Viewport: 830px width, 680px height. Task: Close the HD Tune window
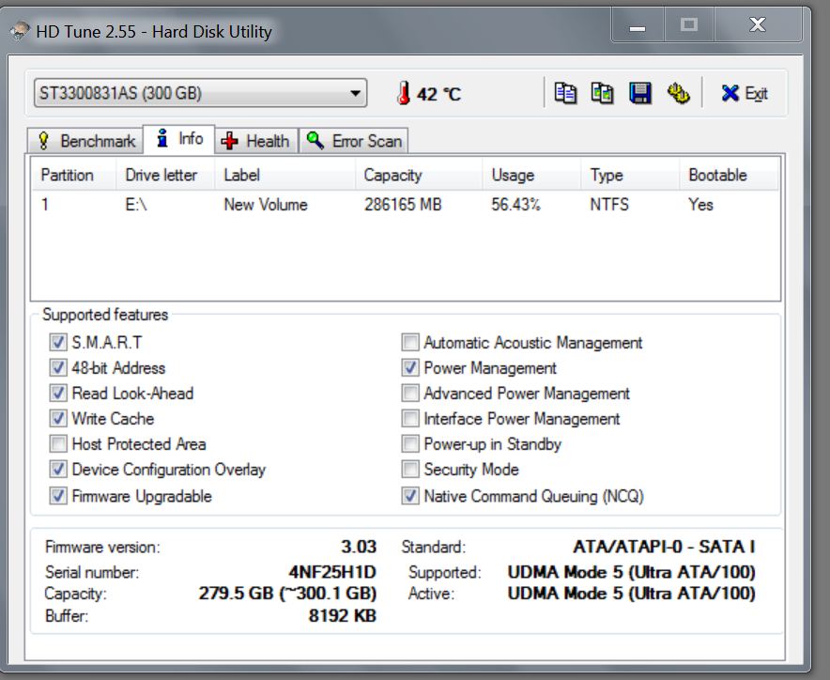[x=758, y=25]
